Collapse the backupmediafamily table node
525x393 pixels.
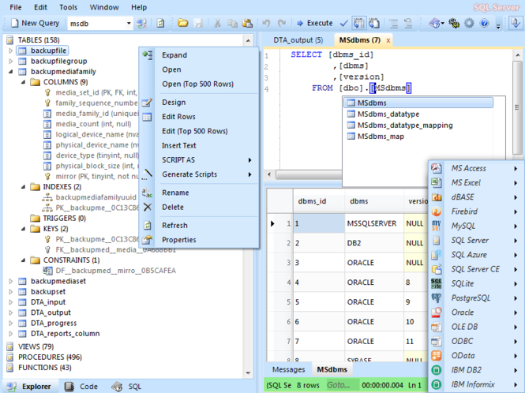tap(11, 72)
